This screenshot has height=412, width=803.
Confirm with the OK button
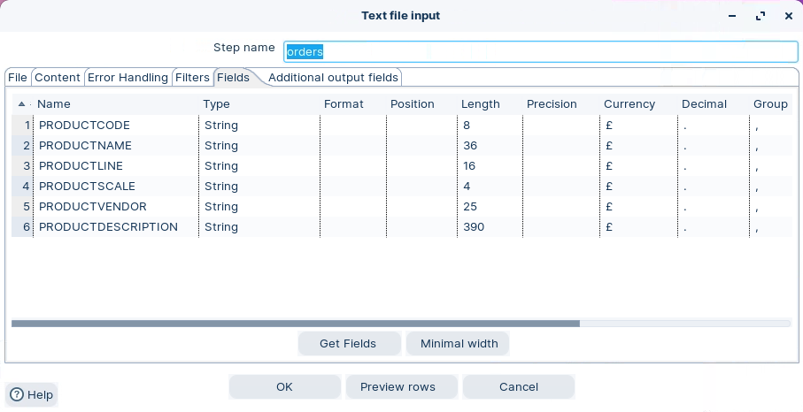coord(284,387)
